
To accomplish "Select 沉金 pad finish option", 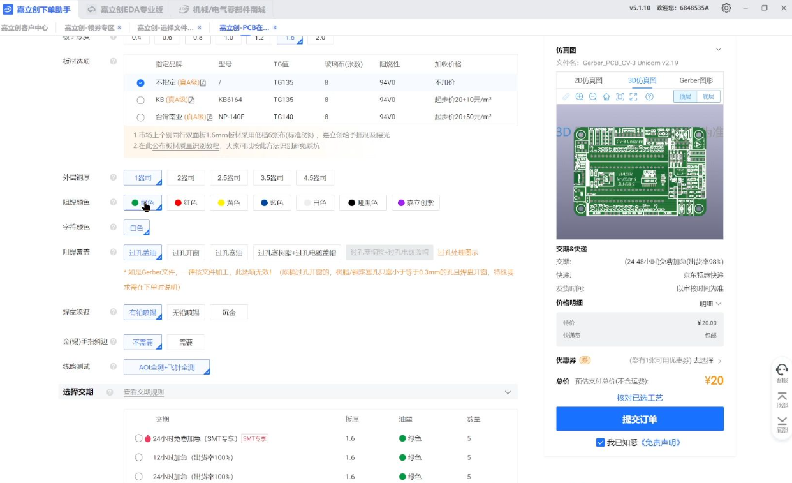I will click(x=229, y=313).
